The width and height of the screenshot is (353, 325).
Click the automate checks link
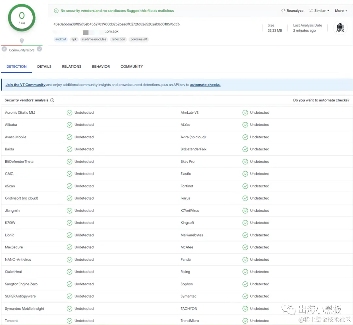[205, 85]
